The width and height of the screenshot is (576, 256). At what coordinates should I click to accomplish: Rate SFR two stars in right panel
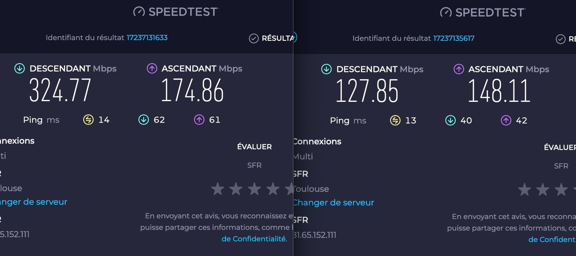(543, 190)
